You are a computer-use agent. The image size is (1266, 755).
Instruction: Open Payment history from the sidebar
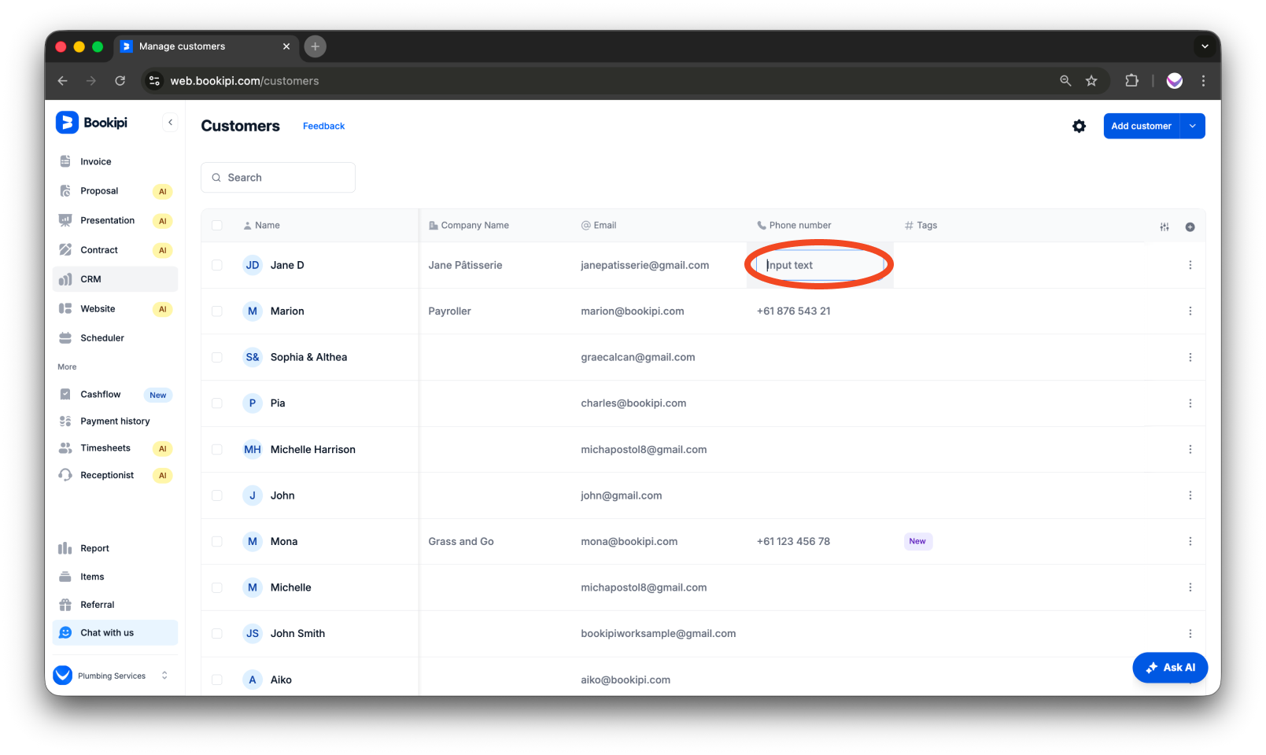pyautogui.click(x=115, y=421)
